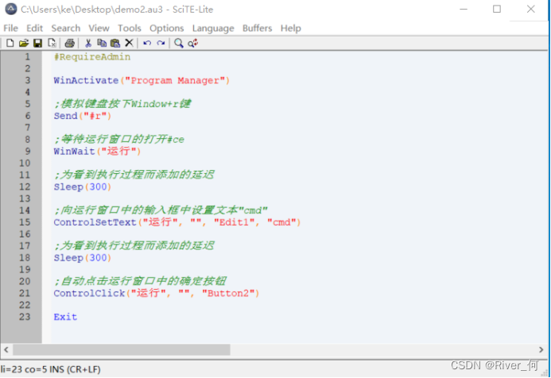
Task: Open the Options menu
Action: pos(166,28)
